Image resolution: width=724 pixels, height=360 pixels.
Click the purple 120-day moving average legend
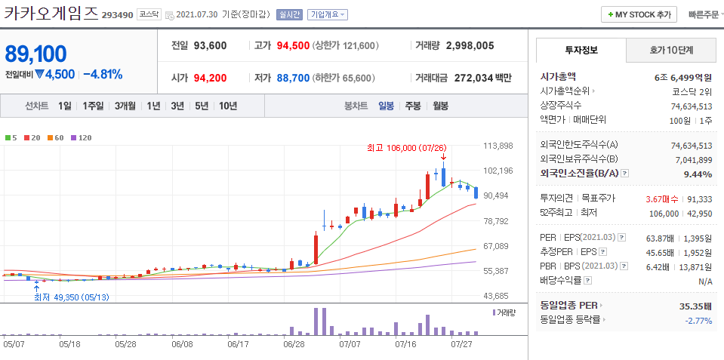(x=82, y=137)
